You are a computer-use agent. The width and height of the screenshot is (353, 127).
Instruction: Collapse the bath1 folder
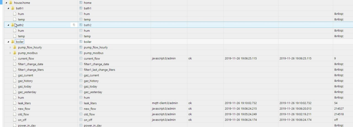pyautogui.click(x=8, y=8)
